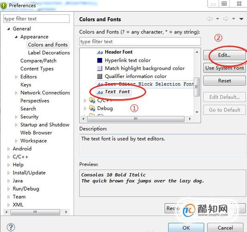Click the back navigation arrow icon
This screenshot has width=247, height=232.
click(209, 19)
